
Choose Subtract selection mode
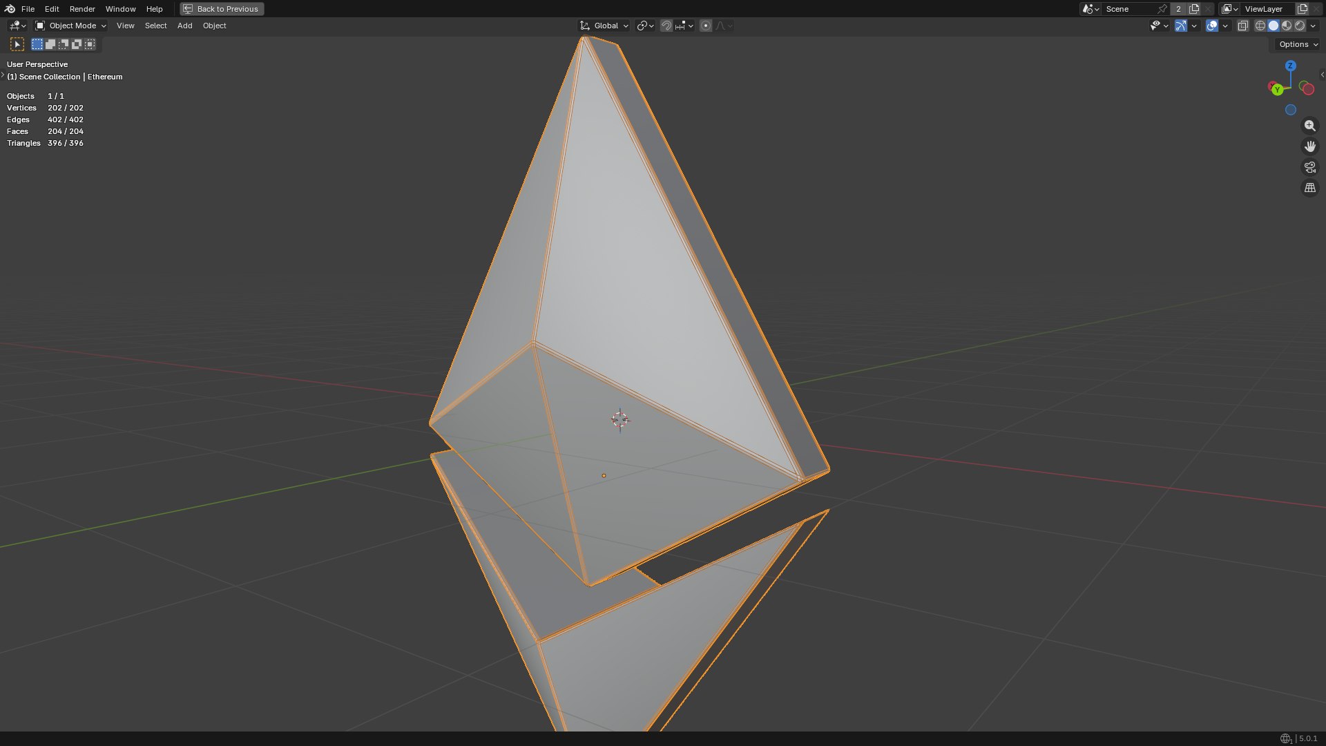click(x=64, y=44)
